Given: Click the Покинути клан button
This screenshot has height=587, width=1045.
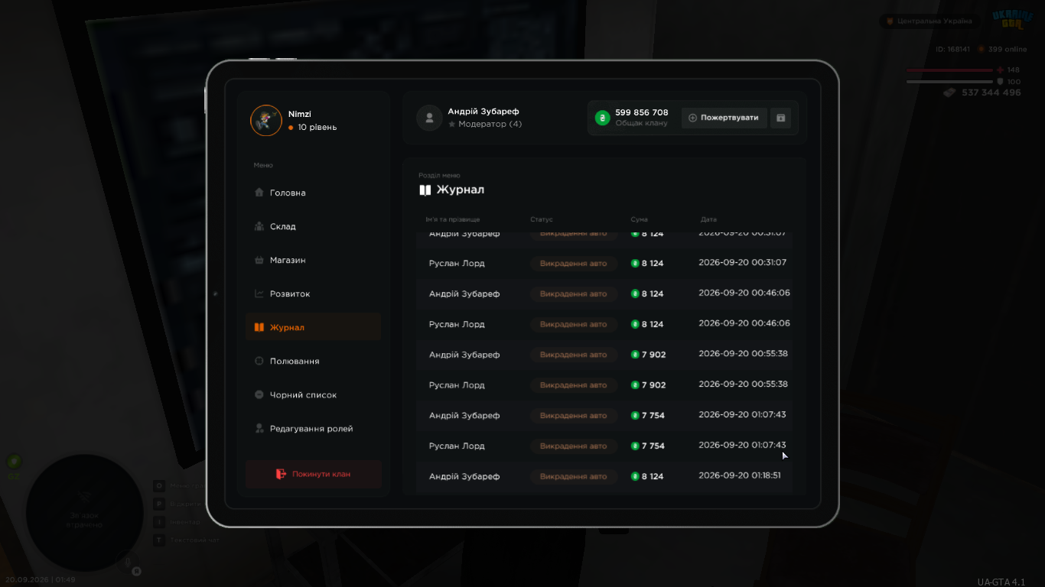Looking at the screenshot, I should point(313,474).
